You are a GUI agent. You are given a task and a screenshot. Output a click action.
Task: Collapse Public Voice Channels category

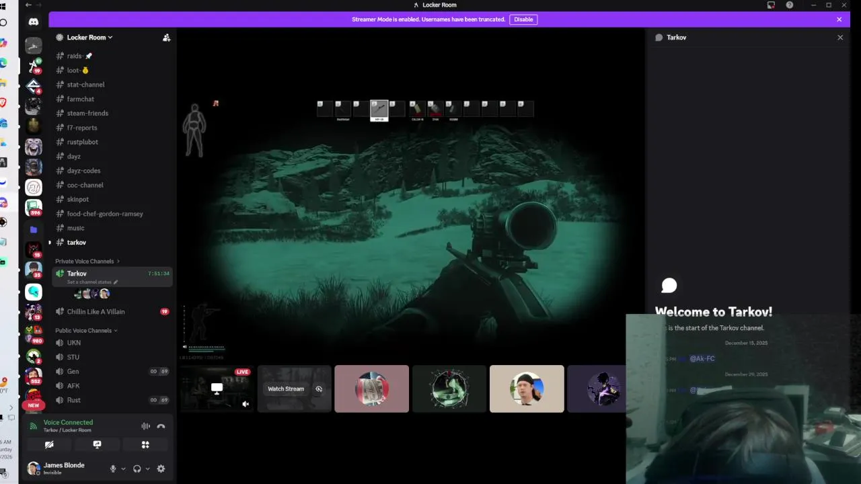86,331
